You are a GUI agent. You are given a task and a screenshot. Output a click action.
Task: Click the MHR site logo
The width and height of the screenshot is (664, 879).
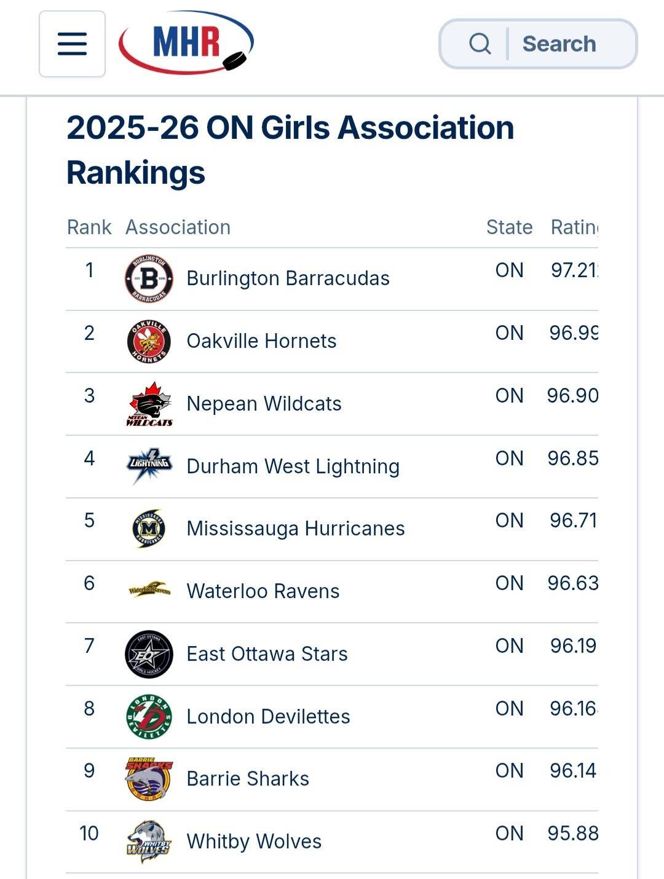186,43
